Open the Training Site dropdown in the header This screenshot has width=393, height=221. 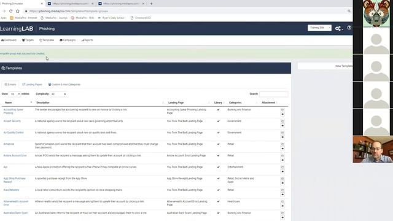tap(319, 28)
